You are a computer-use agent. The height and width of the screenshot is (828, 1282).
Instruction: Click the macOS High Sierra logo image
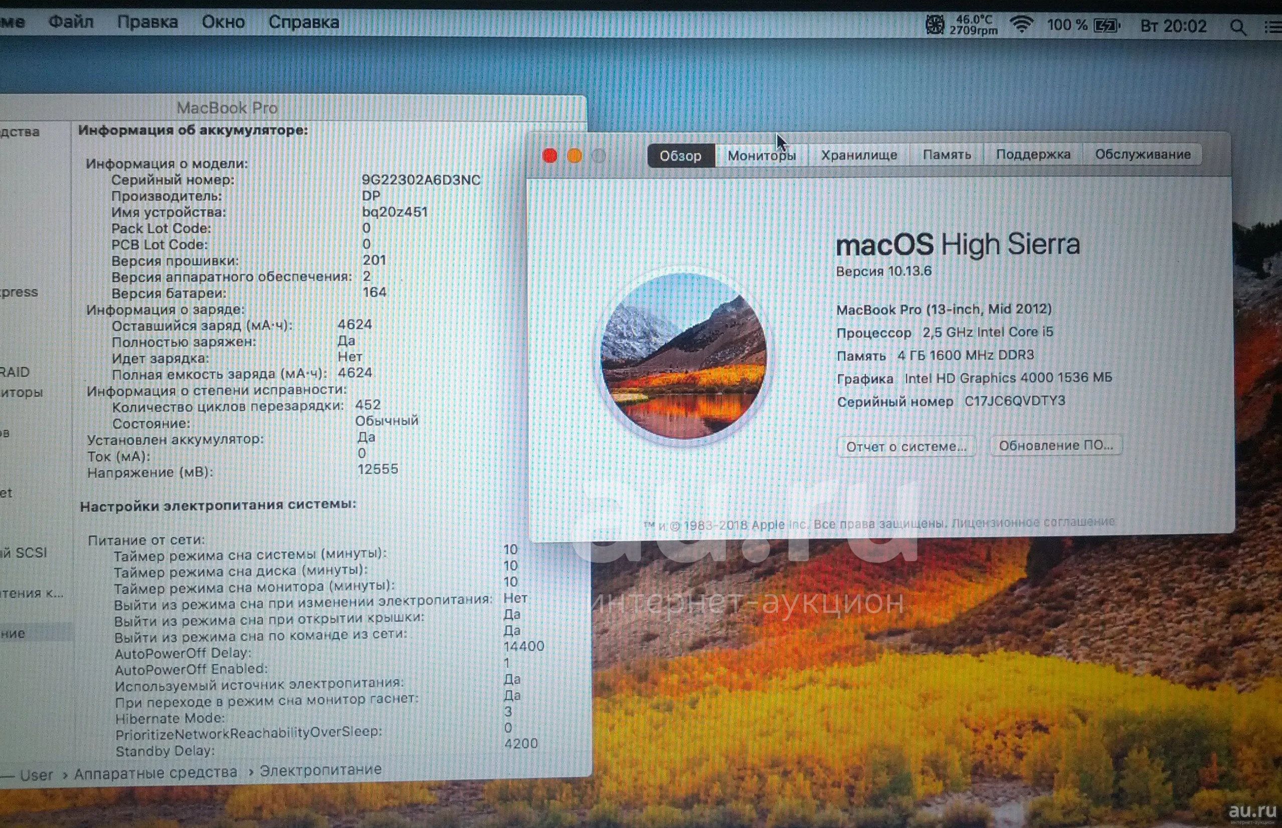[683, 356]
